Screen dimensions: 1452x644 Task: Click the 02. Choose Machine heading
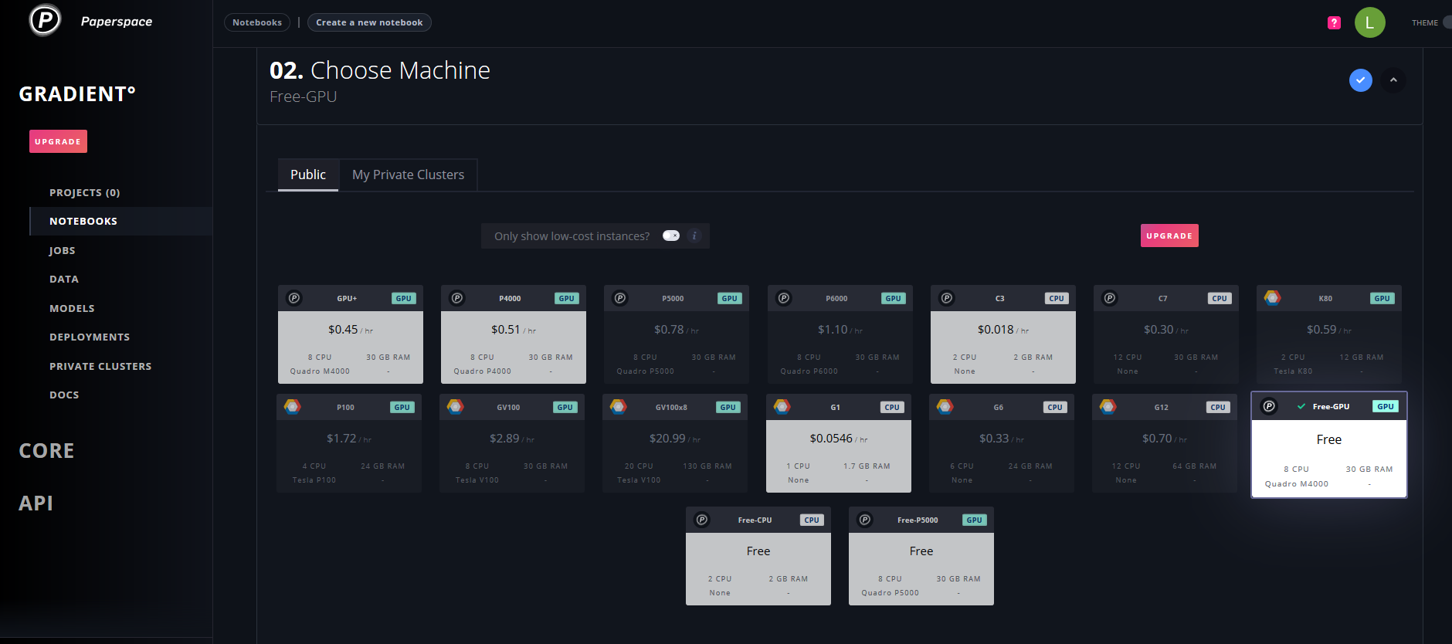(x=379, y=70)
